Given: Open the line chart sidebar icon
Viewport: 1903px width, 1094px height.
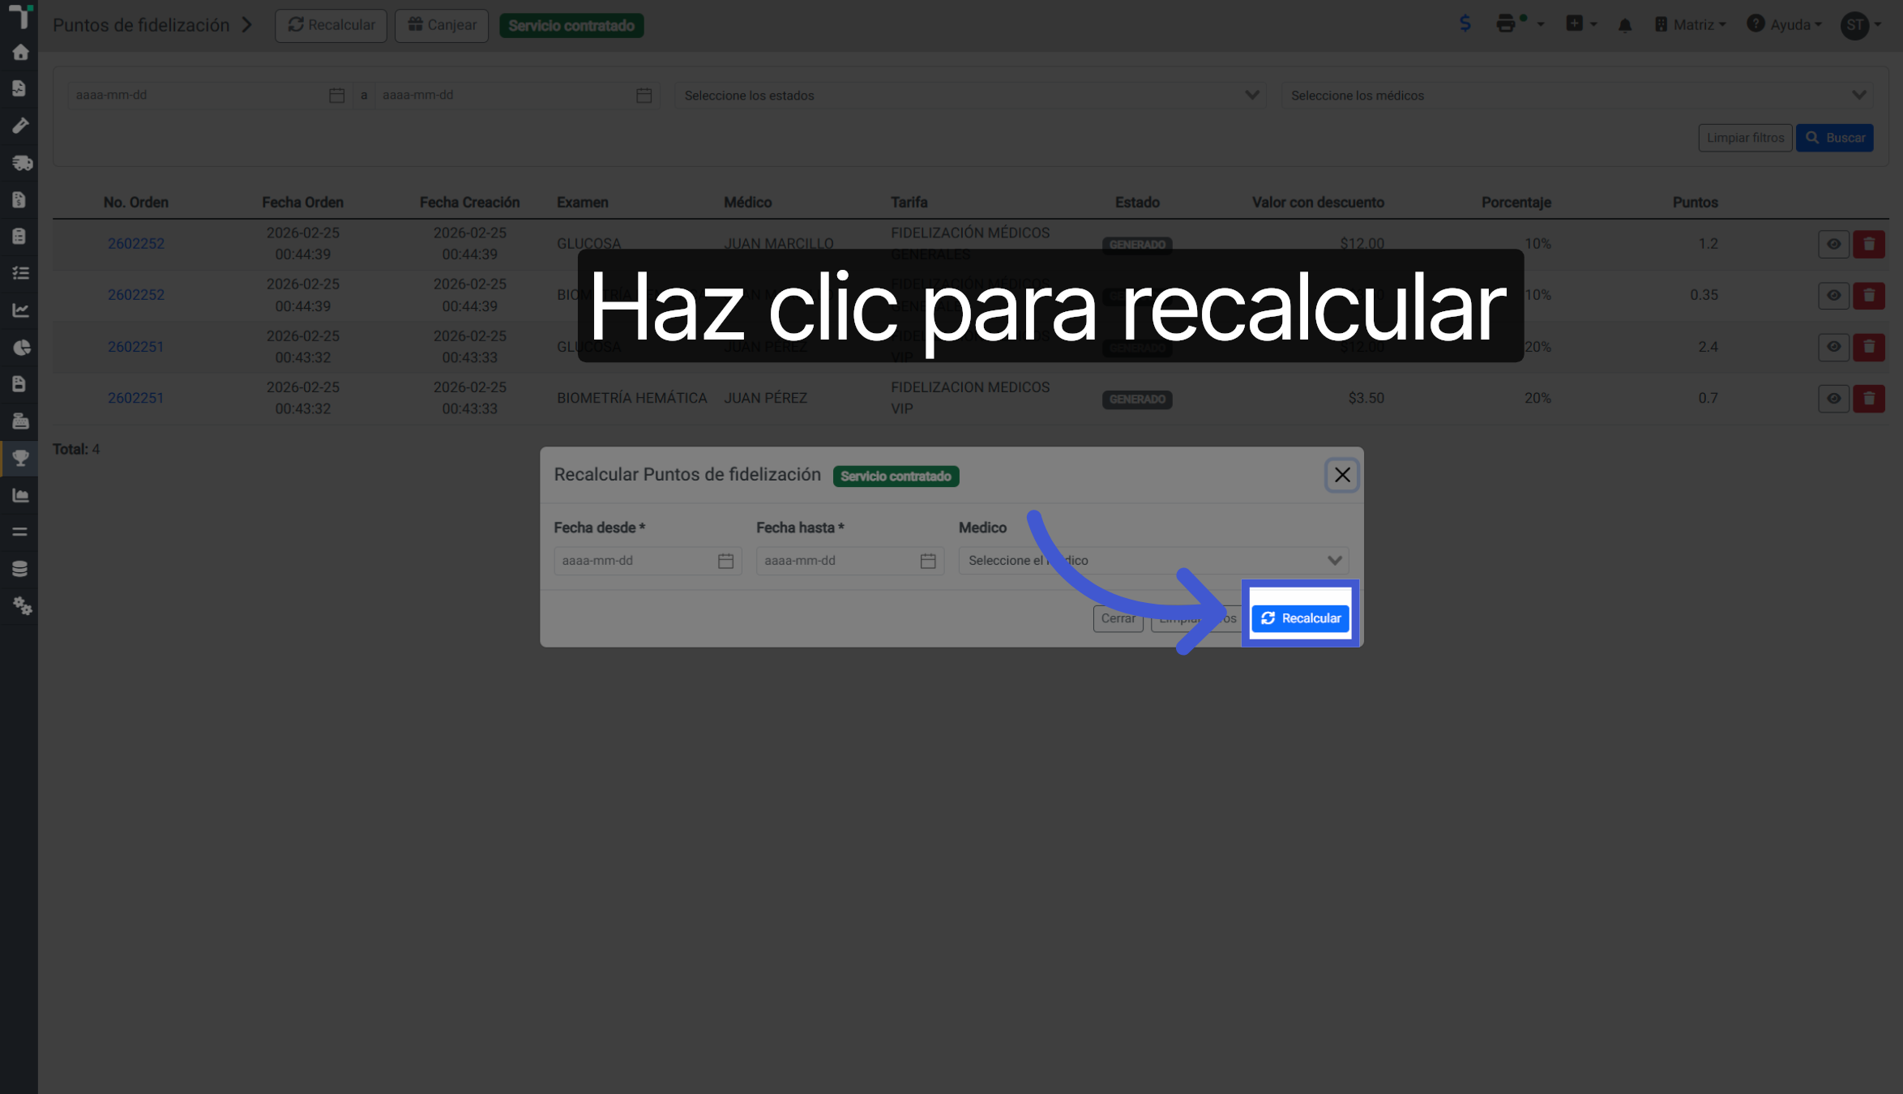Looking at the screenshot, I should 20,310.
